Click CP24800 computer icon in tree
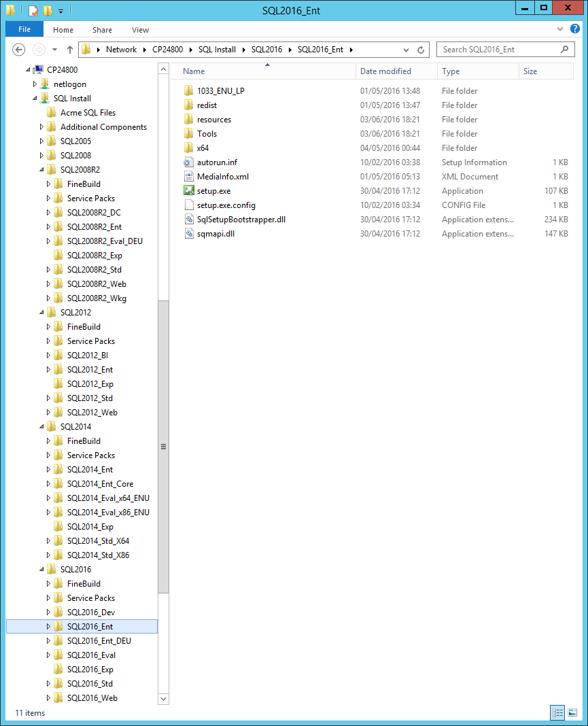Screen dimensions: 588x726 pyautogui.click(x=39, y=69)
